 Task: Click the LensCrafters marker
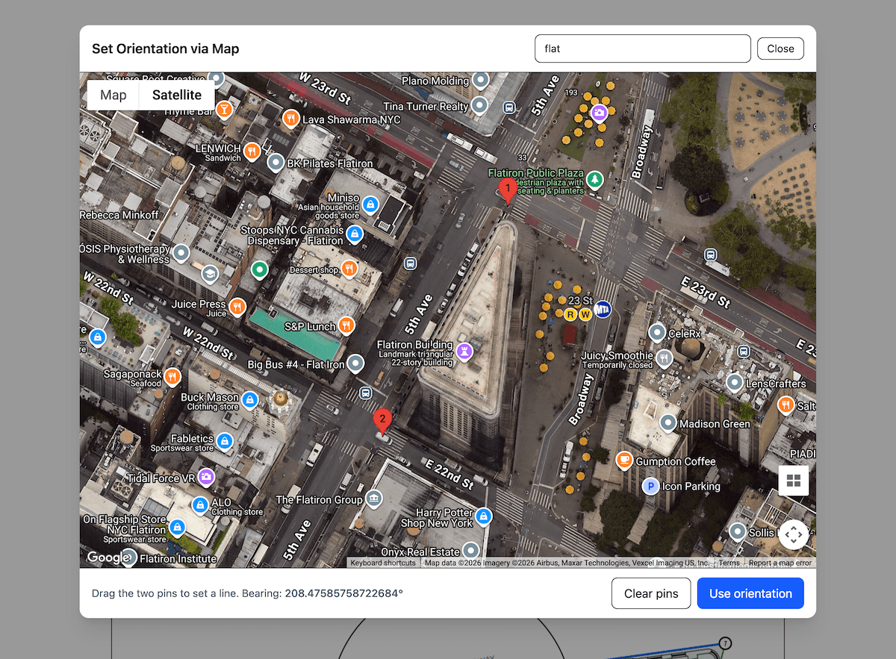coord(735,383)
